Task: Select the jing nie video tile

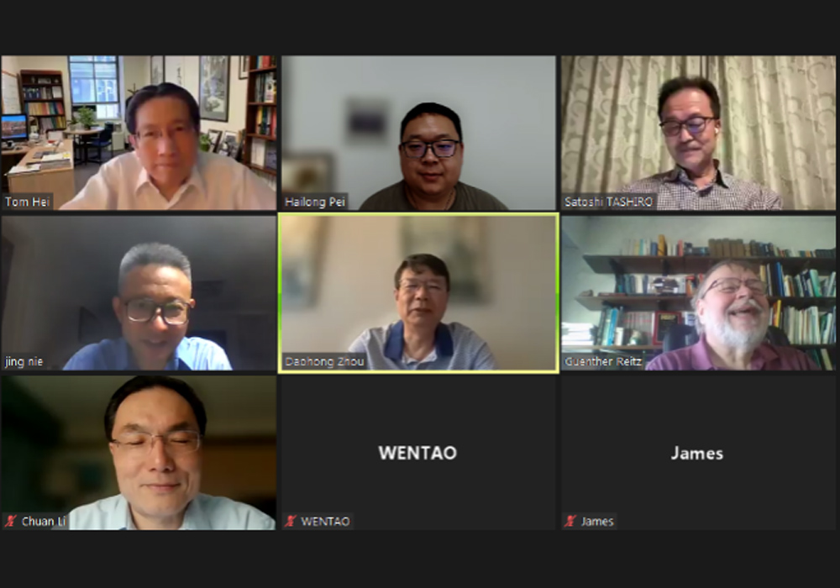Action: coord(139,293)
